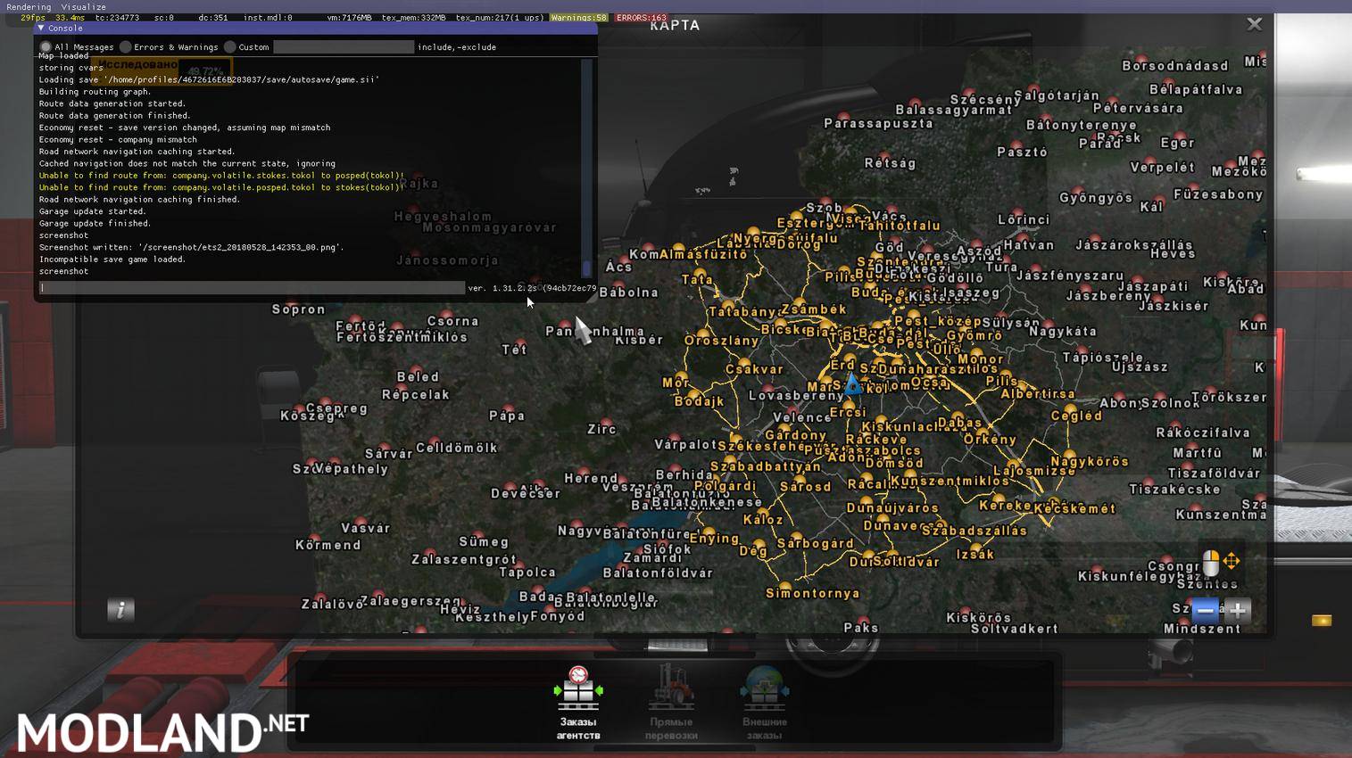The height and width of the screenshot is (758, 1352).
Task: Click the Gyöngyös city label
Action: [1096, 198]
